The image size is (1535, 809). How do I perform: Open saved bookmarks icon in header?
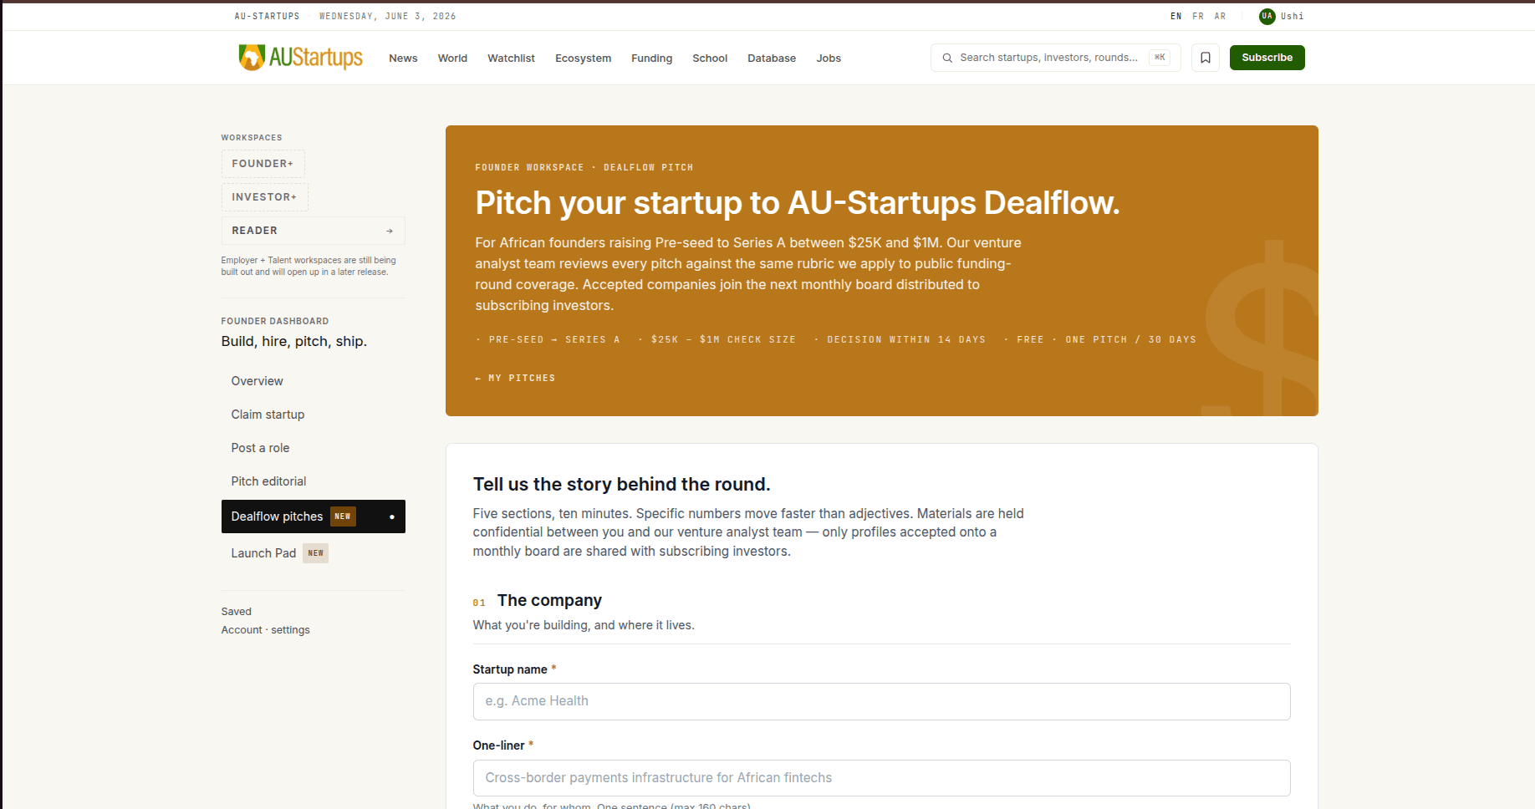coord(1206,58)
